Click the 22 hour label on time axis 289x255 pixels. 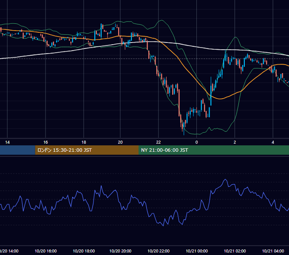(159, 142)
